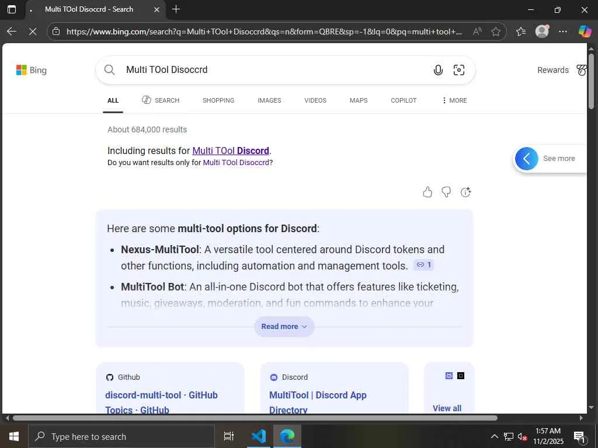Open discord-multi-tool GitHub Topics result
This screenshot has height=448, width=598.
pyautogui.click(x=161, y=402)
